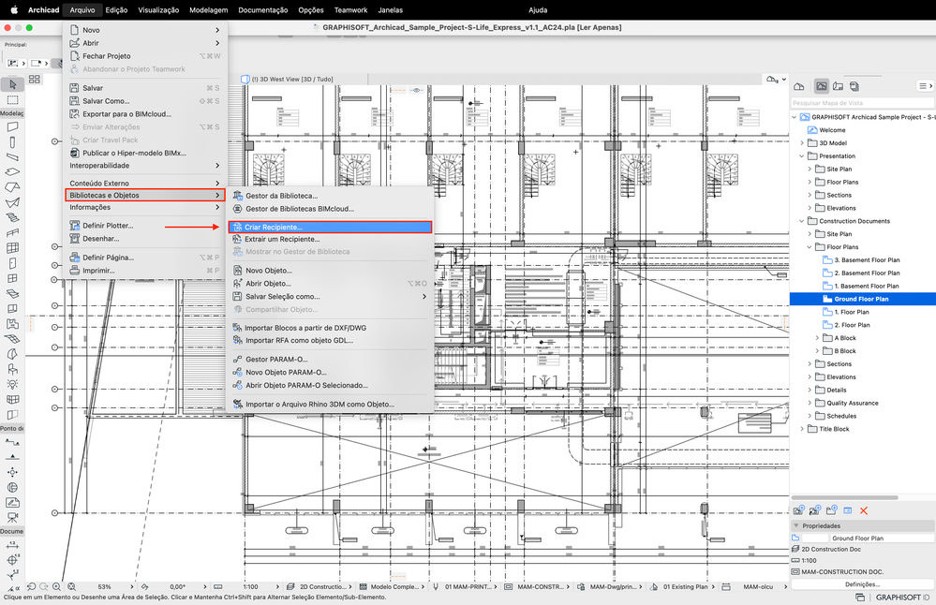The height and width of the screenshot is (605, 936).
Task: Click the navigator horizontal scrollbar
Action: tap(845, 497)
